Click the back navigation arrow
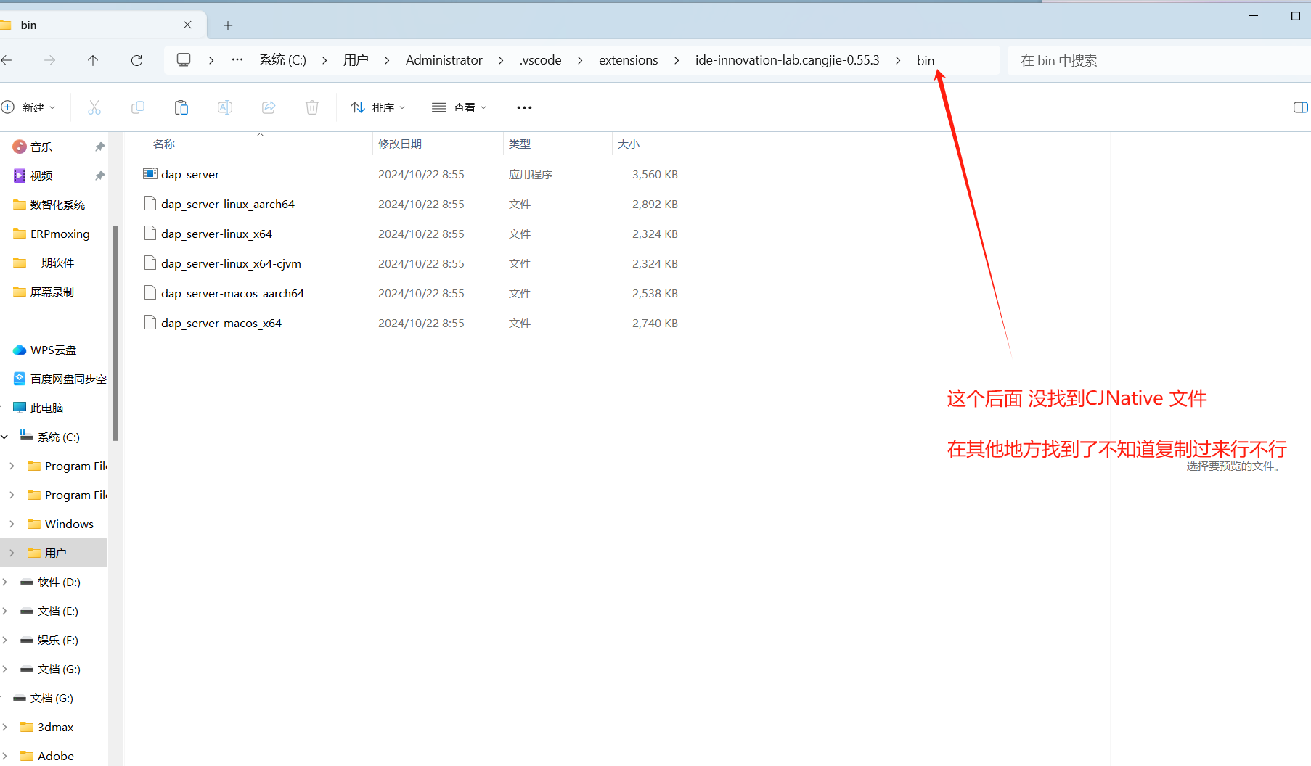Viewport: 1311px width, 766px height. [9, 60]
